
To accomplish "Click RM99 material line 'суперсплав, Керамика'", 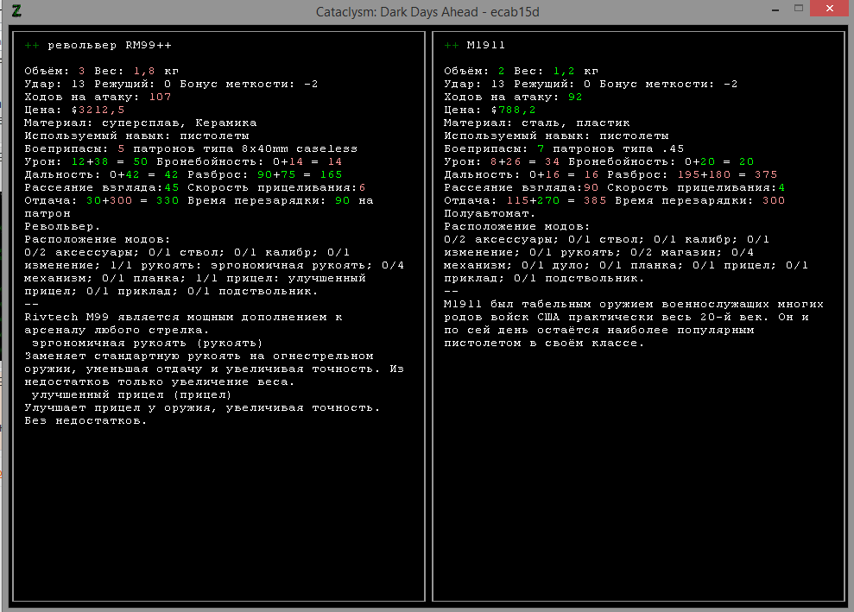I will 180,123.
